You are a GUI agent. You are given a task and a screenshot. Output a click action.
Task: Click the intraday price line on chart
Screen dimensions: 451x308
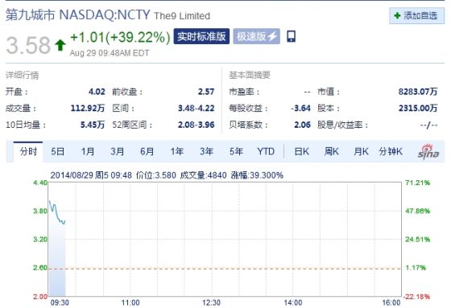(x=57, y=212)
